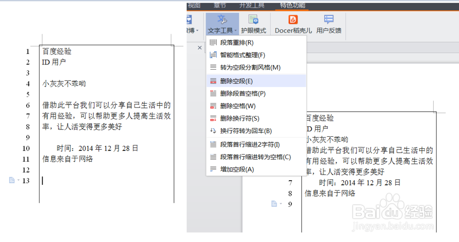Click the 智能格式整理 menu icon
The height and width of the screenshot is (242, 459).
point(213,55)
